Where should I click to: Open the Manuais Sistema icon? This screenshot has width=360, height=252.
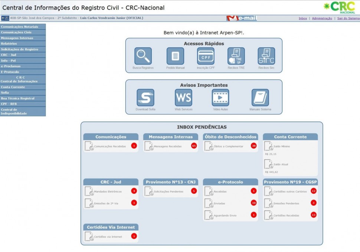[260, 98]
